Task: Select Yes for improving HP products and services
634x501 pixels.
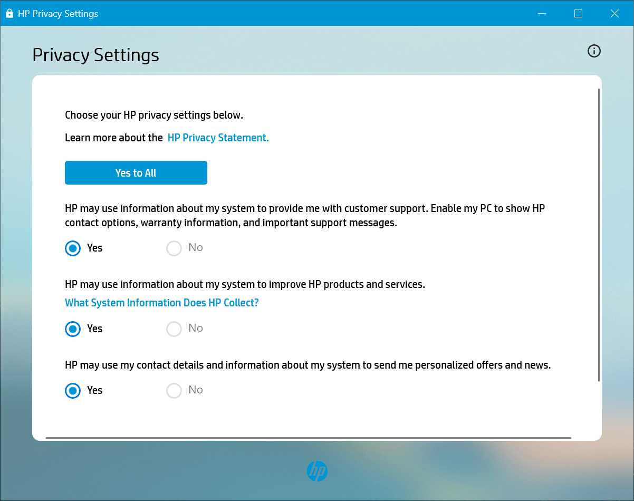Action: tap(73, 329)
